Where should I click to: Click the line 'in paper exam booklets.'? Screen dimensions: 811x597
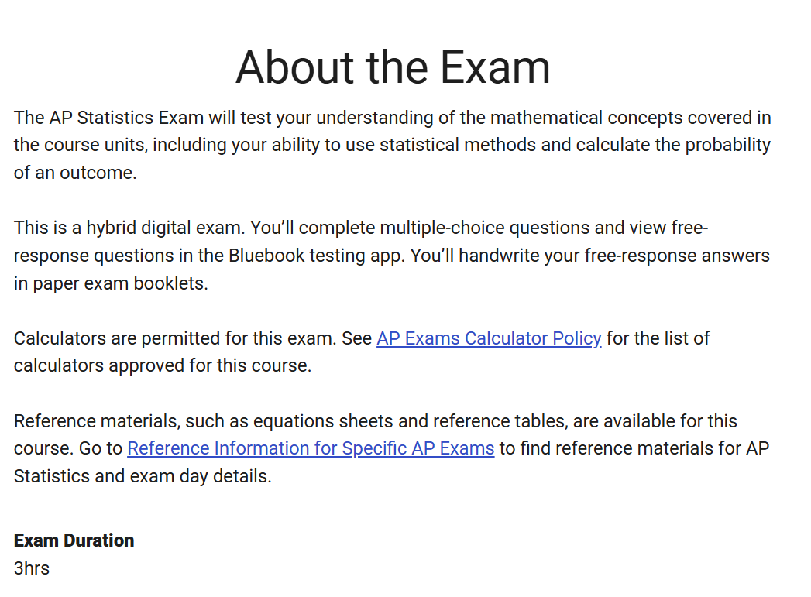(111, 283)
